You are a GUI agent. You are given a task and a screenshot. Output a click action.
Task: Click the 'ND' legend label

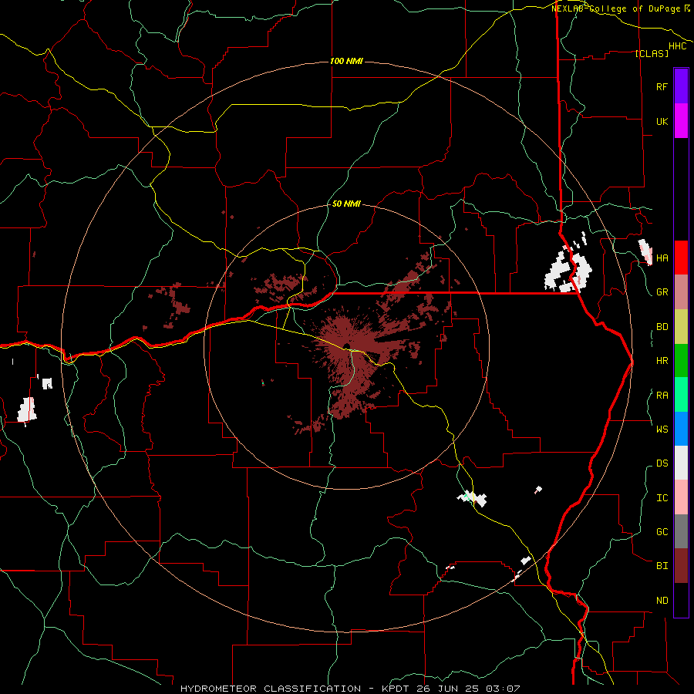coord(662,601)
